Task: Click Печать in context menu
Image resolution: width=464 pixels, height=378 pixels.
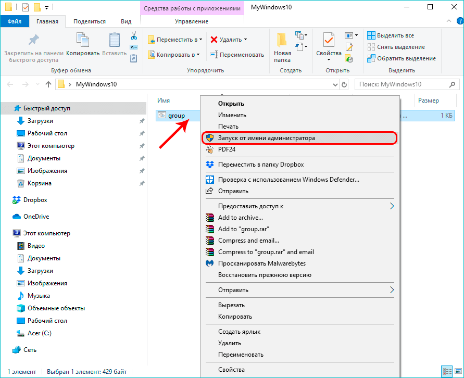Action: tap(228, 127)
